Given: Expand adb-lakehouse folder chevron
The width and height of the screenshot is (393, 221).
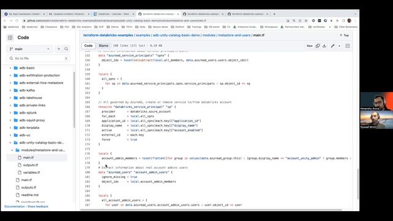Looking at the screenshot, I should [x=10, y=98].
